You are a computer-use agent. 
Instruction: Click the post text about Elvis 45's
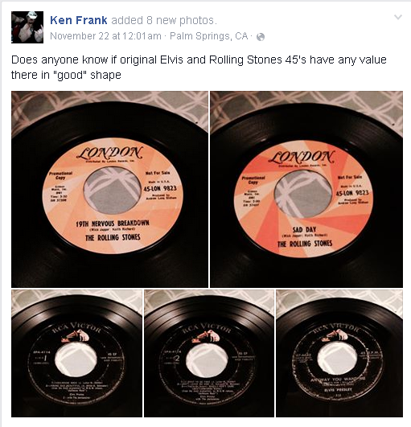click(x=199, y=67)
